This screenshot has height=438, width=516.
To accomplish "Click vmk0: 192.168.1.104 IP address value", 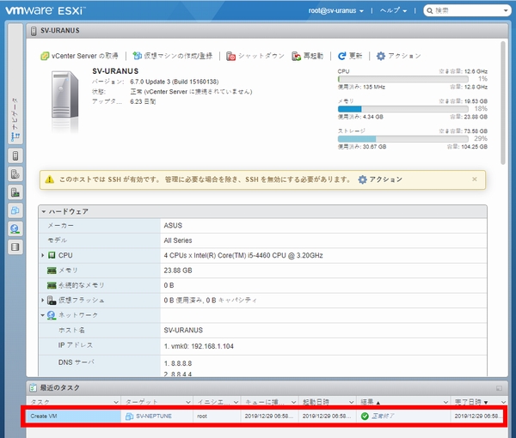I will pos(199,346).
